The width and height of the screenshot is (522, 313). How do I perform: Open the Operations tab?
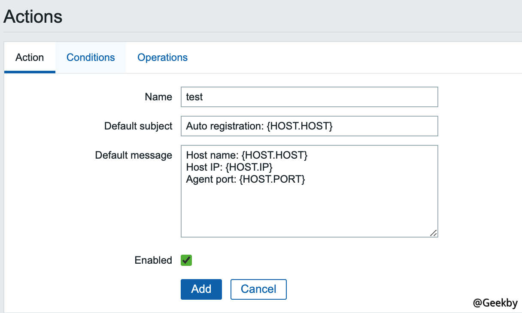162,57
